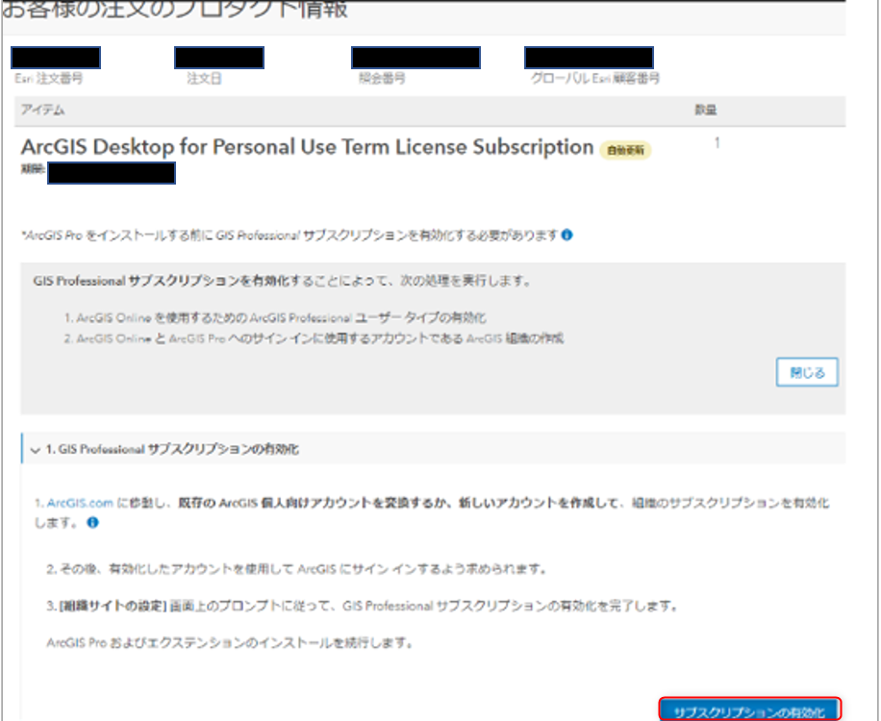The image size is (881, 721).
Task: Click the blue サブスクリプションの有効化 button
Action: coord(750,710)
